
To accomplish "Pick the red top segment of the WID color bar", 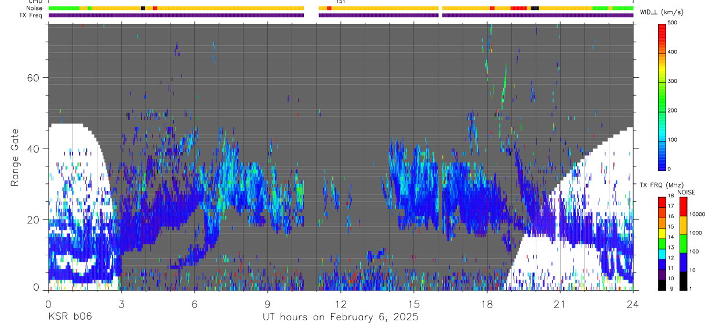I will (x=662, y=32).
